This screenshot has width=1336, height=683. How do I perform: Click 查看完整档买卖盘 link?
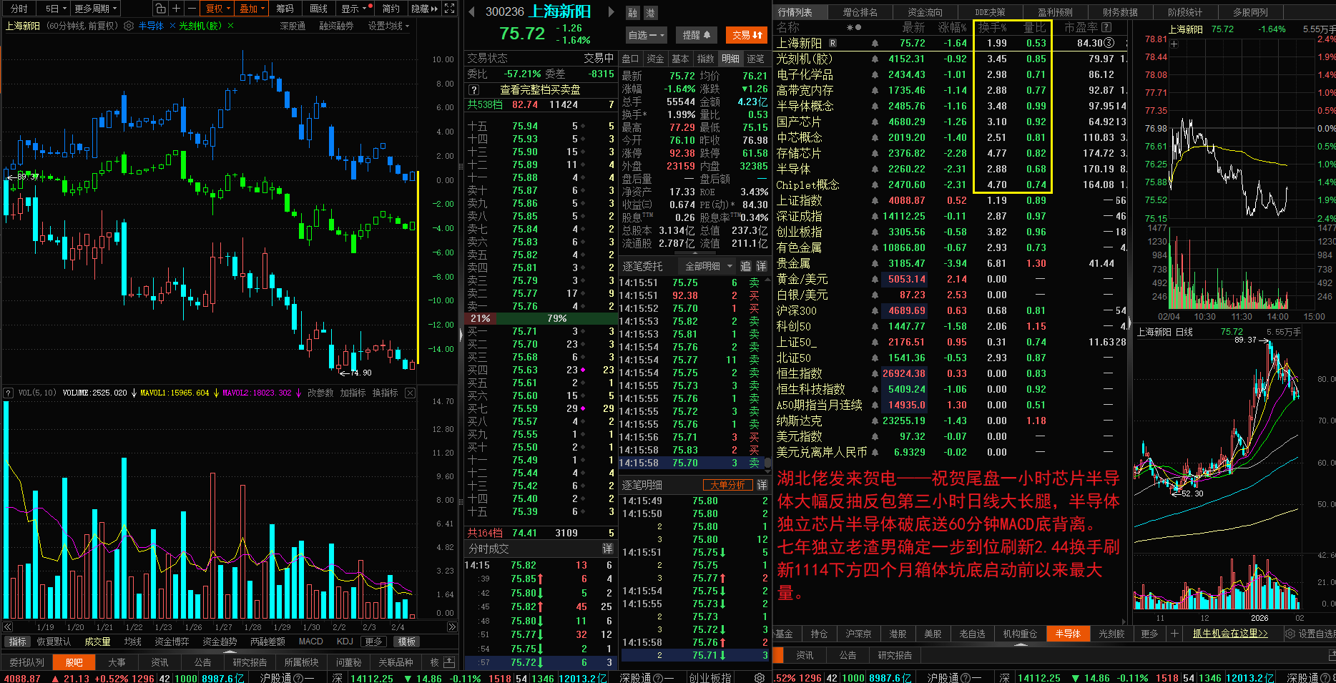(x=540, y=90)
